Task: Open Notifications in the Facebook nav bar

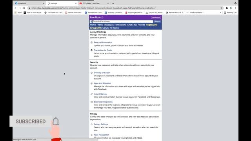Action: 120,25
